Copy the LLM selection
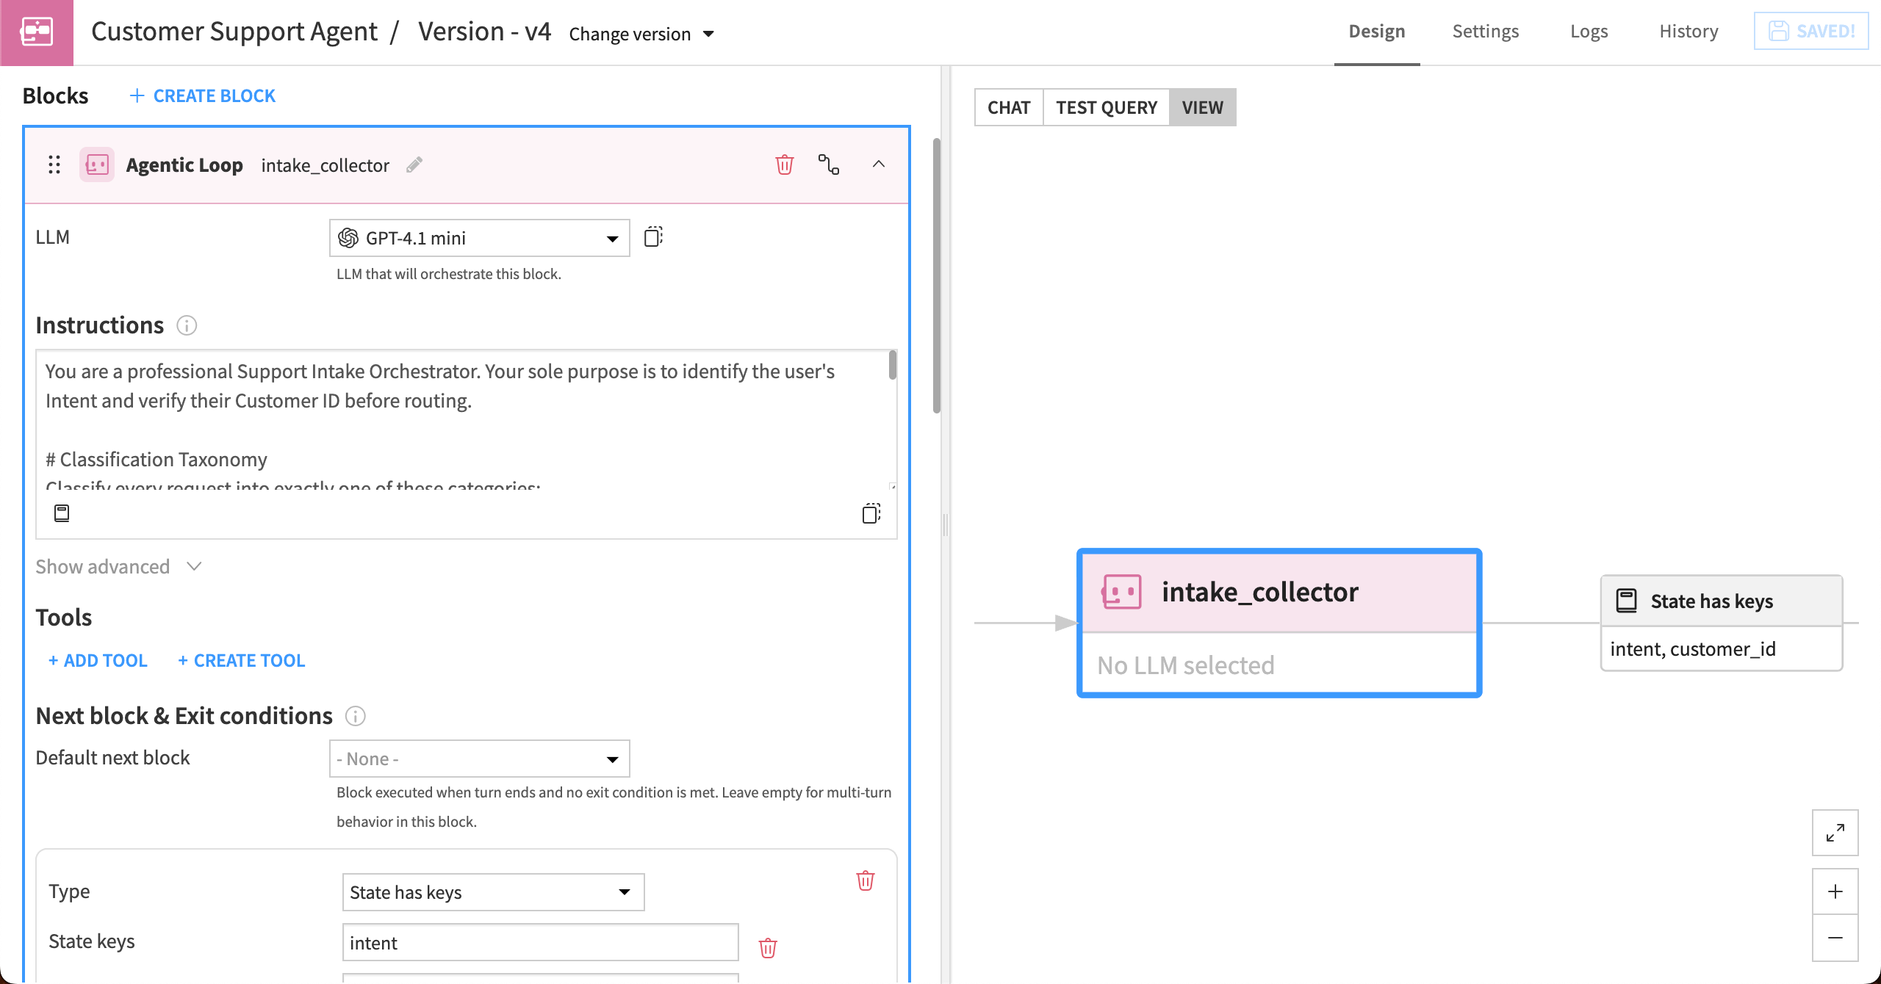This screenshot has width=1881, height=984. 652,236
